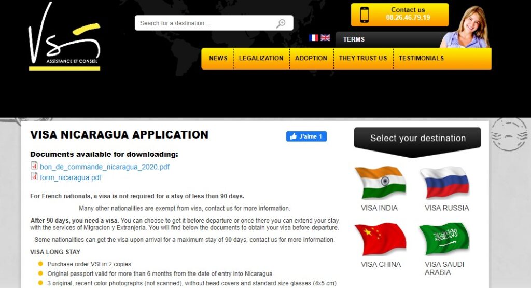This screenshot has height=288, width=531.
Task: Click the Facebook J'aime like button
Action: click(x=306, y=136)
